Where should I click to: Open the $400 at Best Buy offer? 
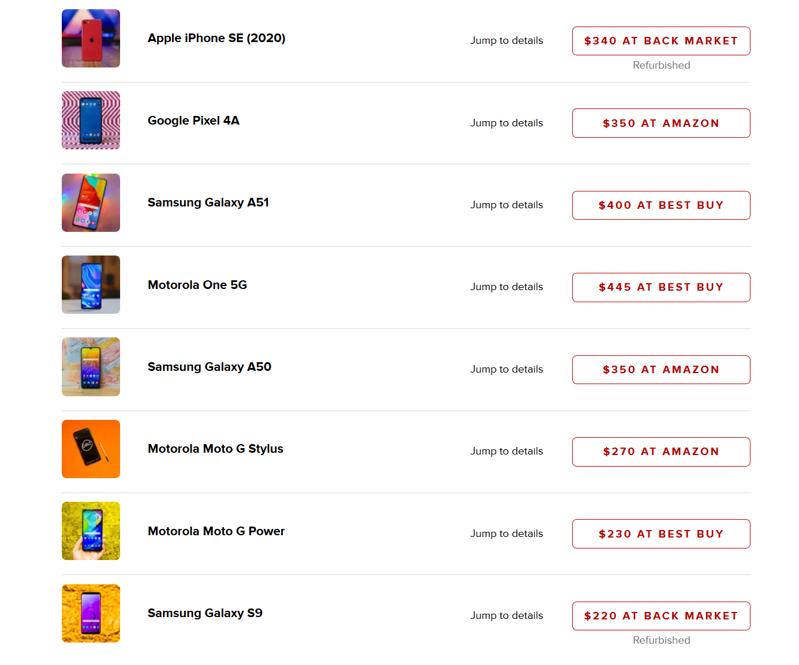pos(661,205)
